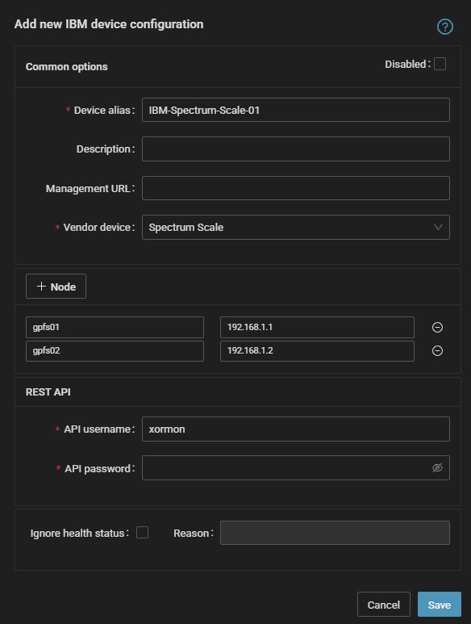471x624 pixels.
Task: Click the Common options heading
Action: 67,66
